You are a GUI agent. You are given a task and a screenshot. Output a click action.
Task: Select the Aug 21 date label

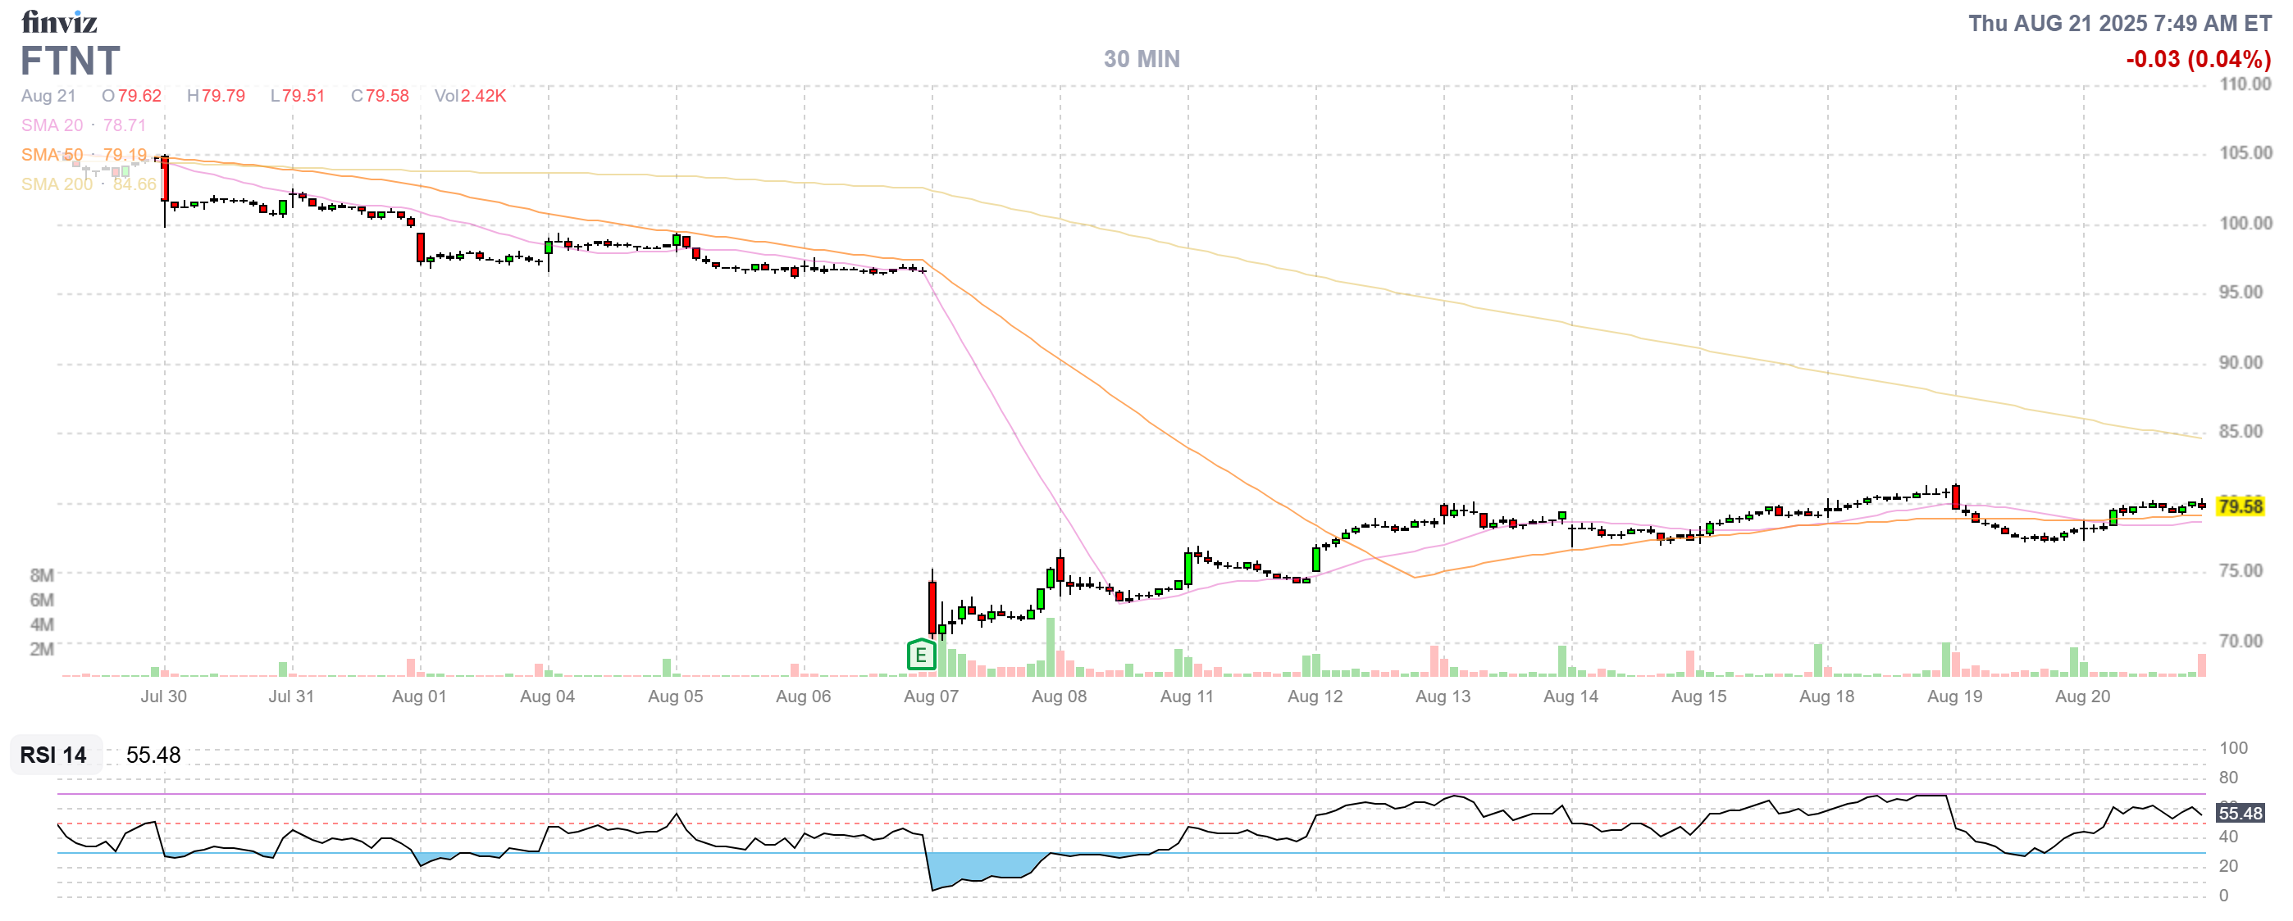coord(50,96)
